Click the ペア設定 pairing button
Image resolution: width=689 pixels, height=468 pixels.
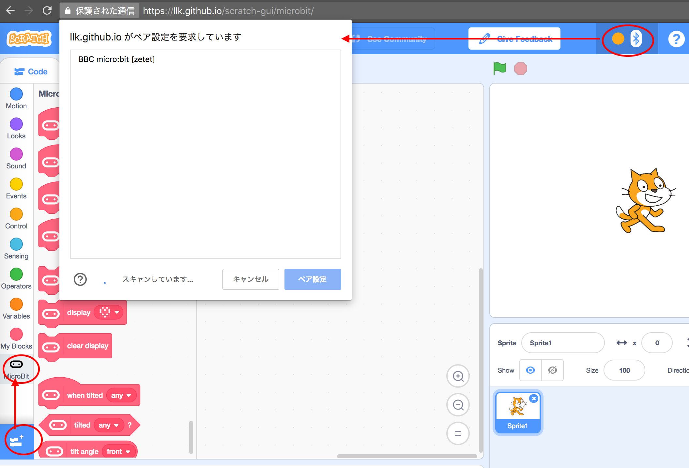(x=312, y=279)
